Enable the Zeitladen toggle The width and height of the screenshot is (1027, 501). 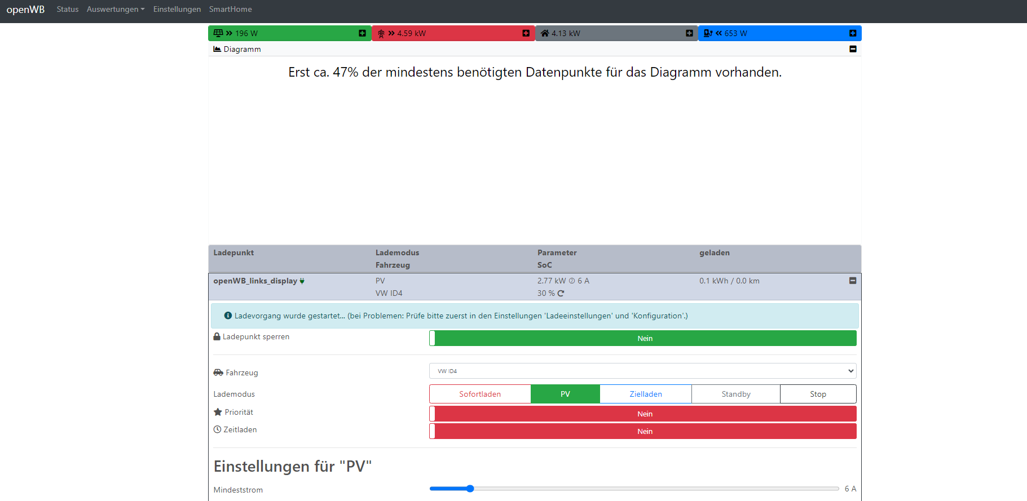(x=642, y=431)
